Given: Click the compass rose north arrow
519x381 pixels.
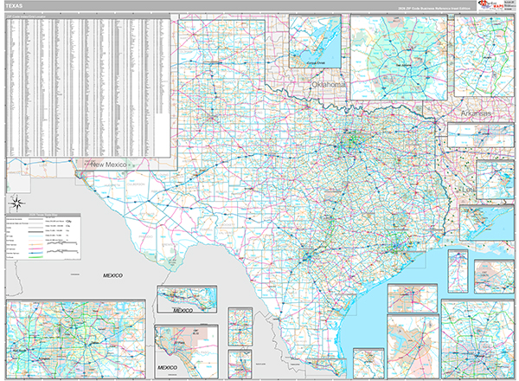Looking at the screenshot, I should pyautogui.click(x=16, y=203).
